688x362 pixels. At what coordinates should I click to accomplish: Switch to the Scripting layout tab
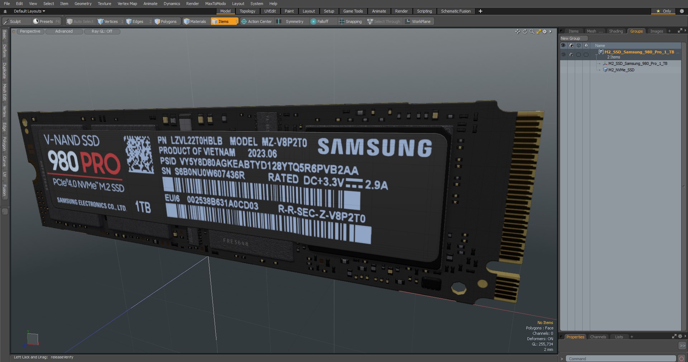pyautogui.click(x=424, y=11)
